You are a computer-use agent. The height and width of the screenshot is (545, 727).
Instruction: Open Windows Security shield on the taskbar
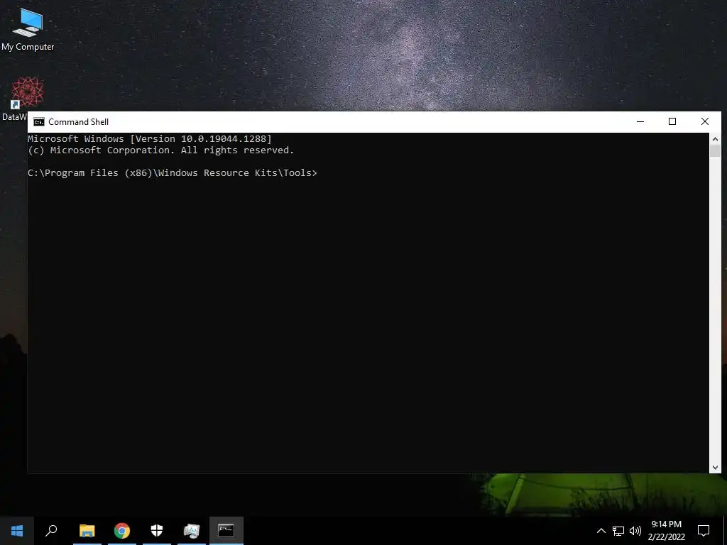[x=157, y=531]
